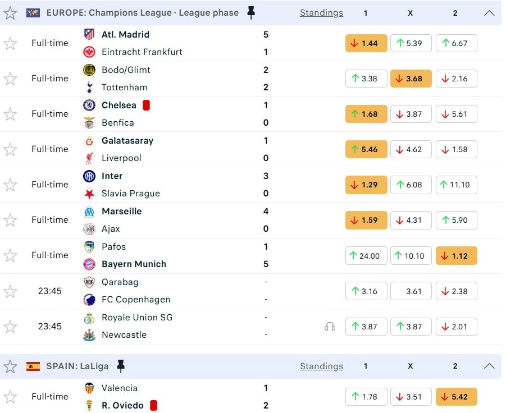The image size is (506, 413).
Task: Open LaLiga Standings link
Action: tap(321, 366)
